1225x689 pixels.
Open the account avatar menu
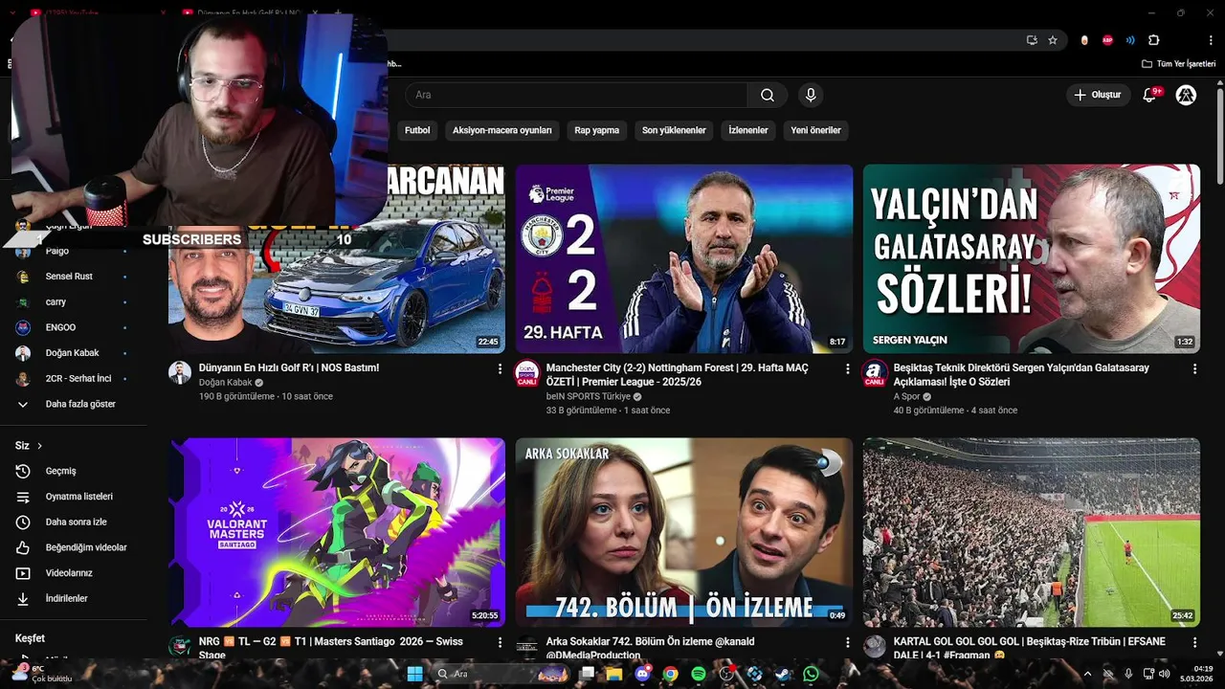[x=1186, y=95]
